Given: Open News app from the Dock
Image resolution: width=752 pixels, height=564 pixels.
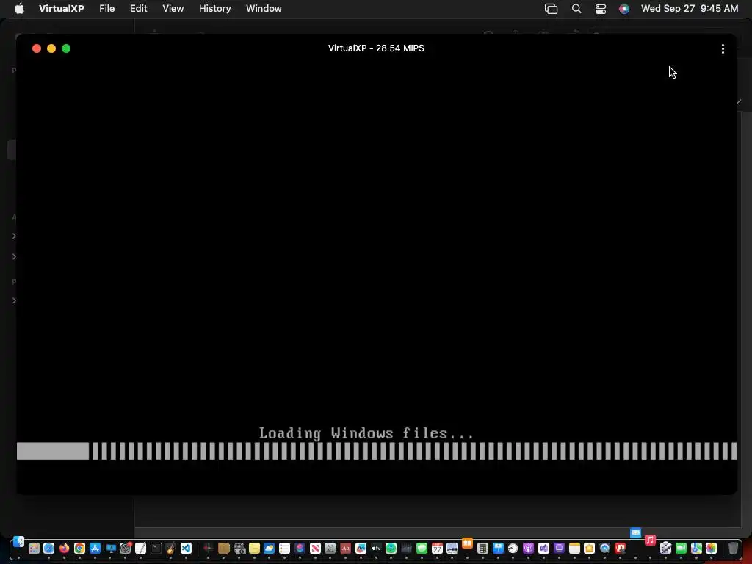Looking at the screenshot, I should pyautogui.click(x=315, y=548).
